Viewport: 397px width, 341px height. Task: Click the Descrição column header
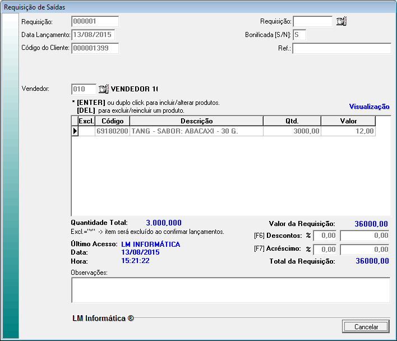[196, 121]
